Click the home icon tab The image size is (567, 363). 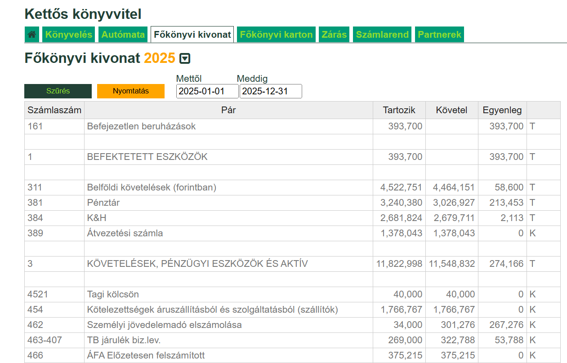pyautogui.click(x=32, y=35)
